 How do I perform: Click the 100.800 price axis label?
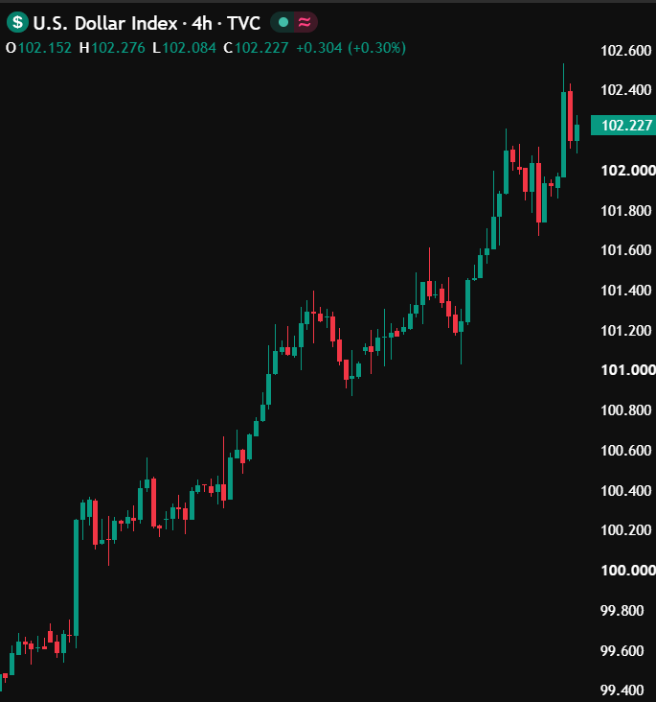(625, 410)
